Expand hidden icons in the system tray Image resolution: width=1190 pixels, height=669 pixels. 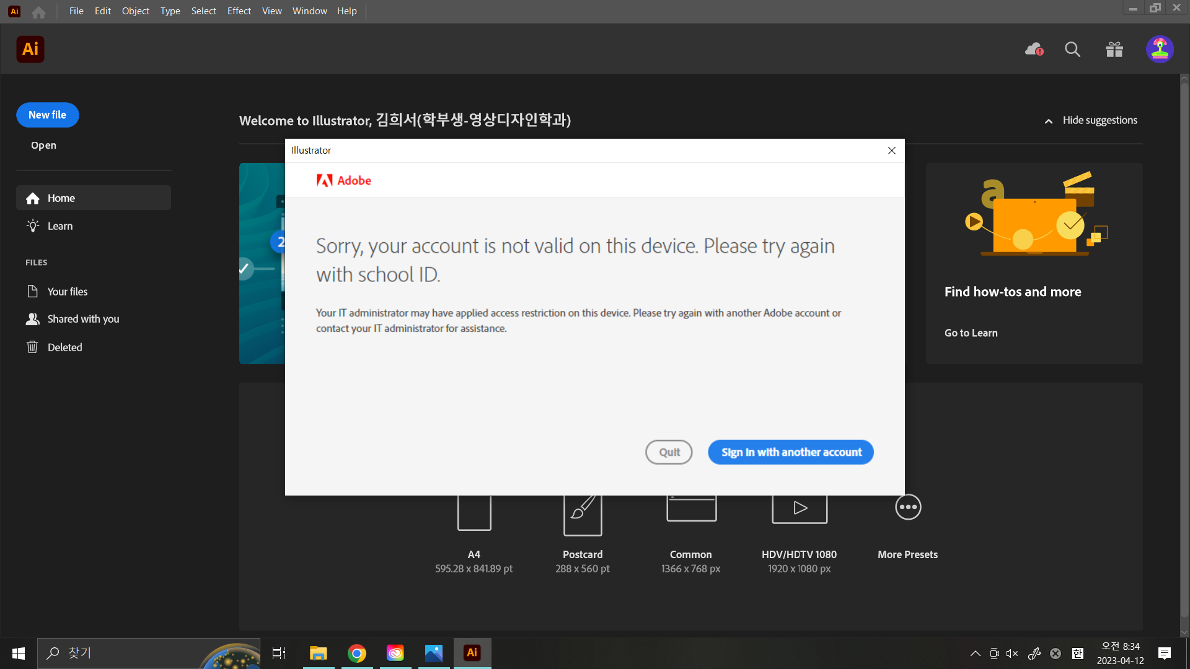[x=975, y=653]
